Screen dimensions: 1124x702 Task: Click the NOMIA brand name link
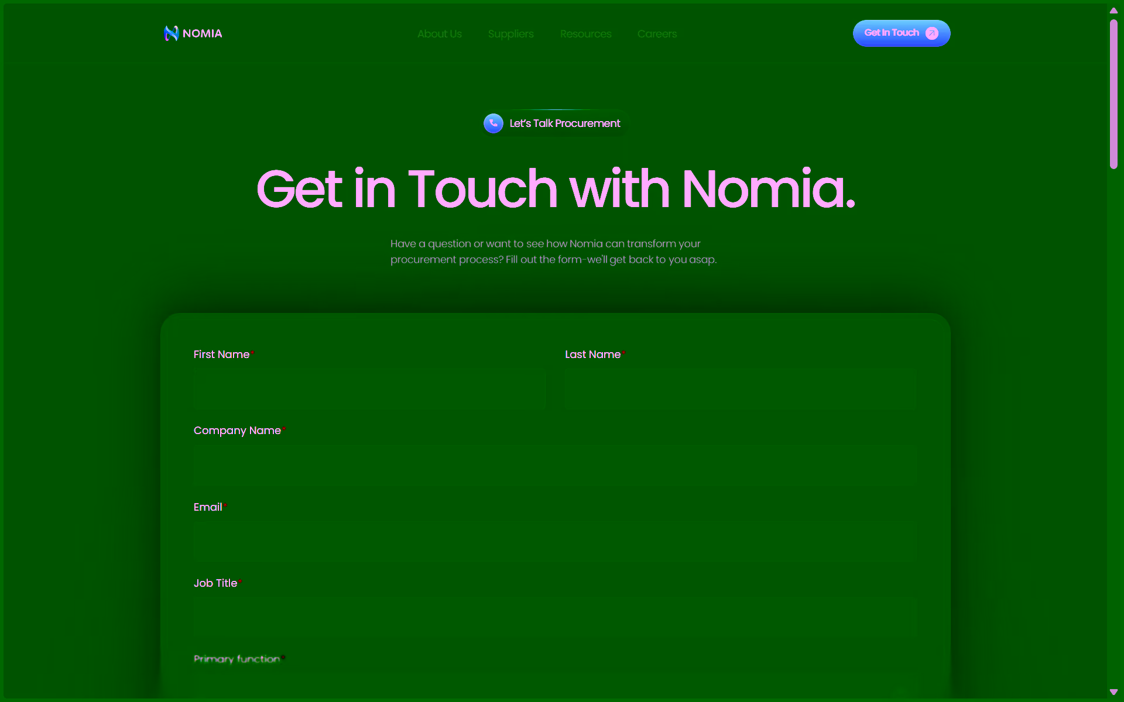[x=203, y=33]
